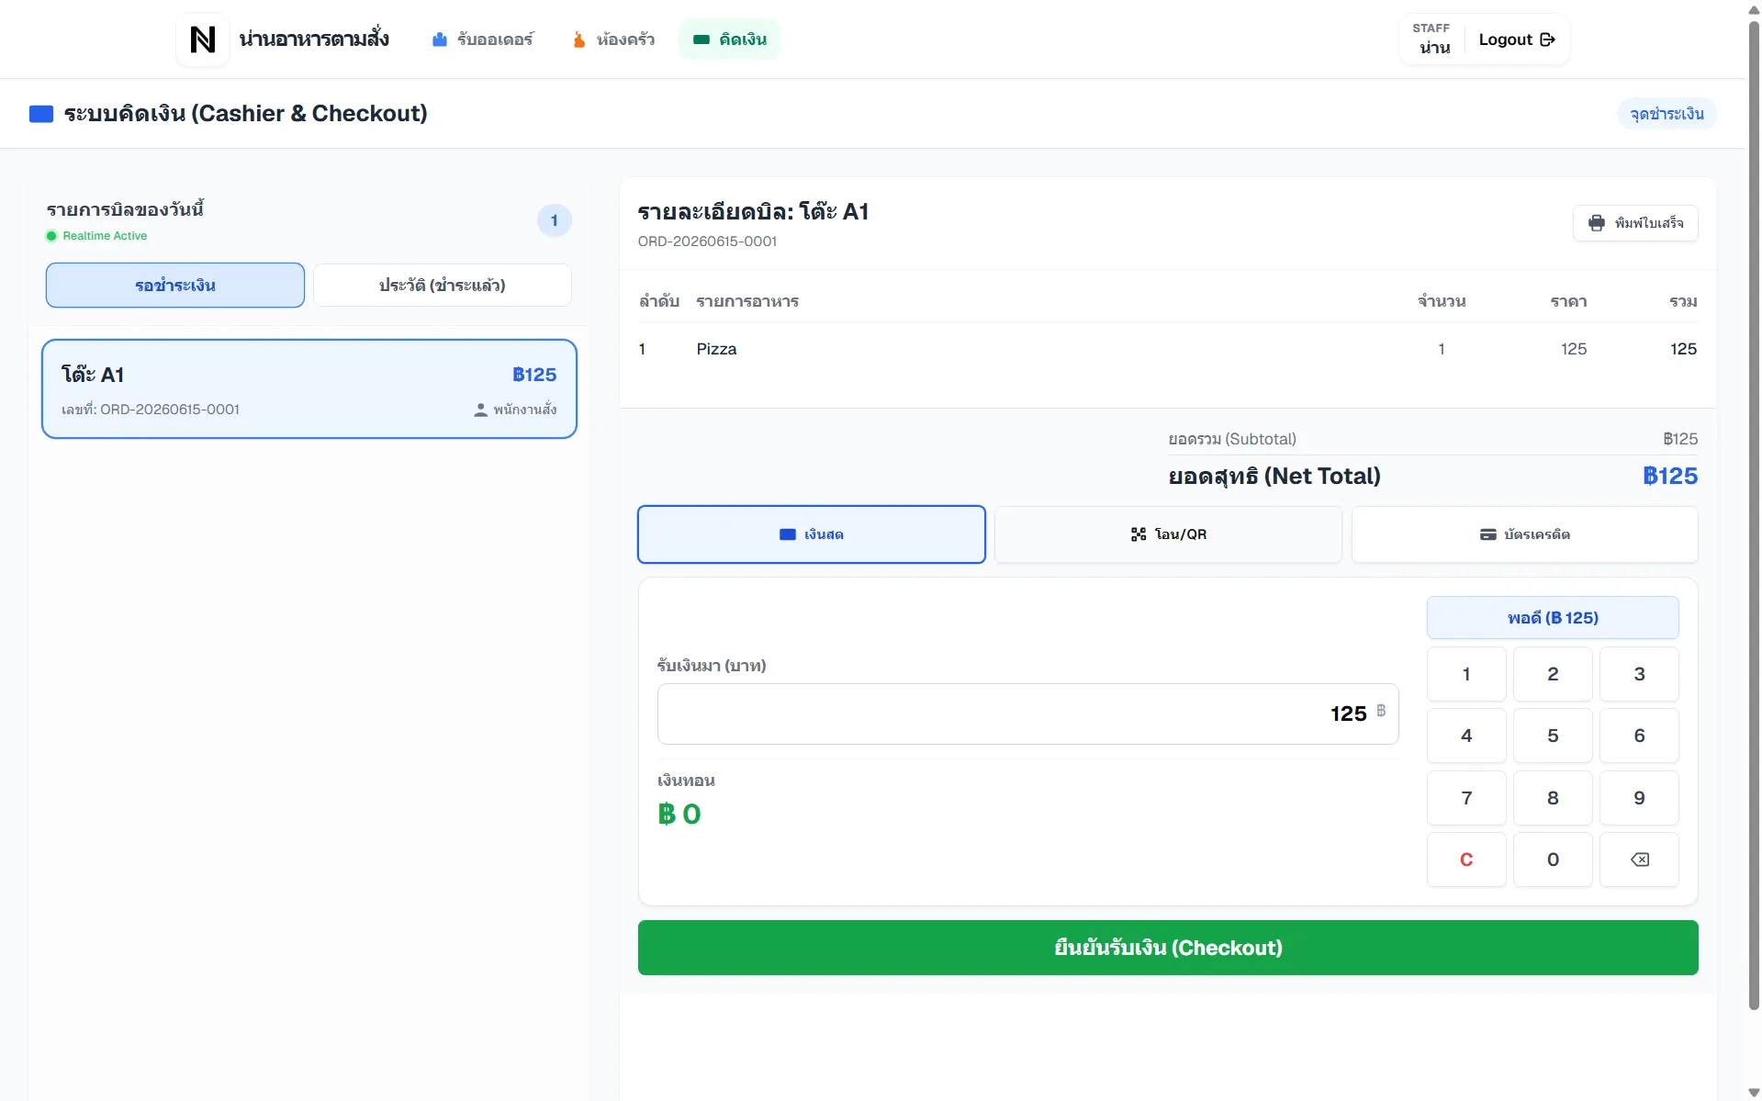
Task: Tap keypad digit 9
Action: click(x=1639, y=798)
